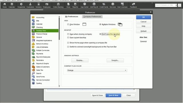Choose the One Window view option

click(x=68, y=24)
